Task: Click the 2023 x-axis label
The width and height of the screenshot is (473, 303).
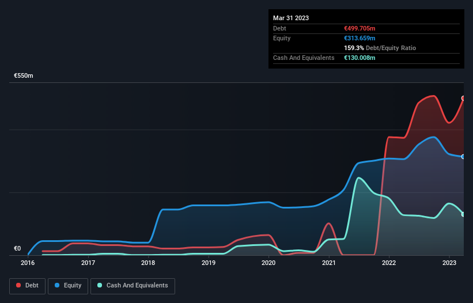Action: coord(449,263)
